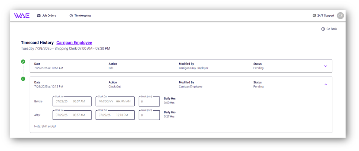Open the CE user avatar menu
Image resolution: width=359 pixels, height=151 pixels.
pos(340,16)
